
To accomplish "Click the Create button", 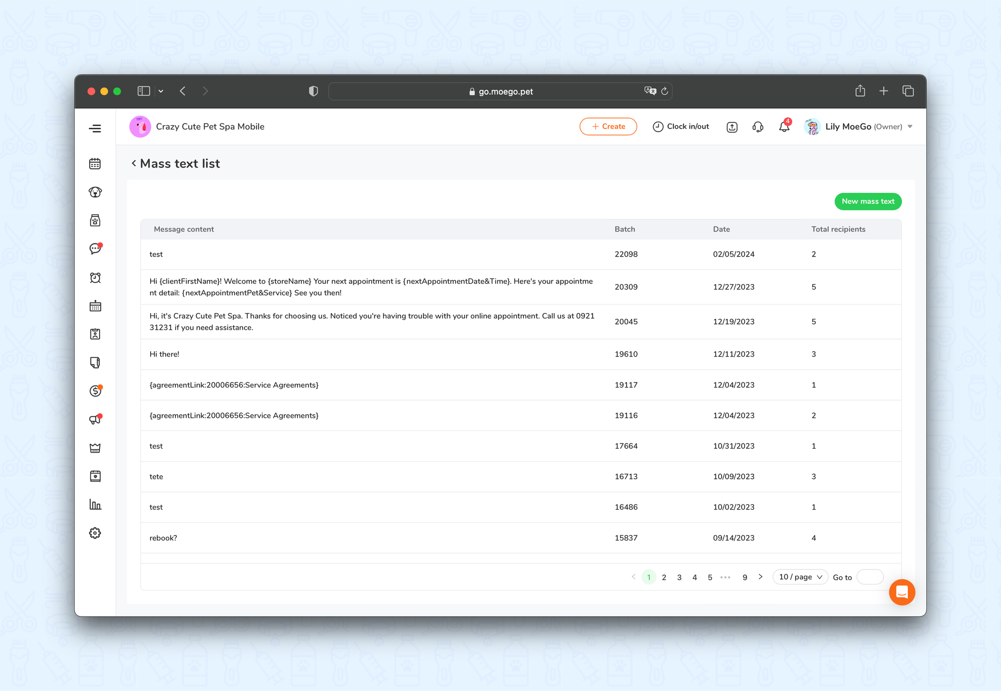I will [x=608, y=126].
